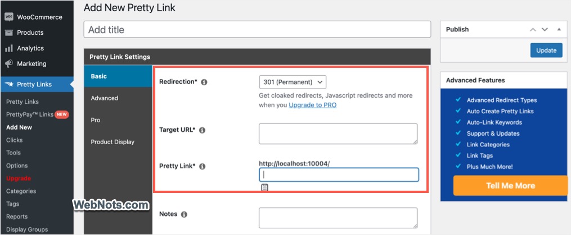
Task: Collapse the Publish panel with triangle toggle
Action: coord(559,29)
